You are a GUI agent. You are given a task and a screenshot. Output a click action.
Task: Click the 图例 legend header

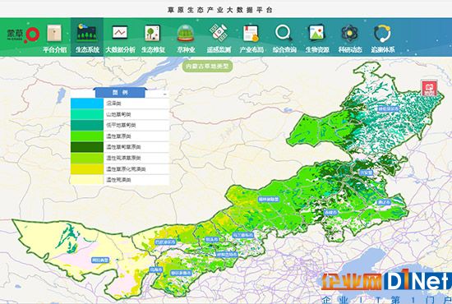pos(120,93)
